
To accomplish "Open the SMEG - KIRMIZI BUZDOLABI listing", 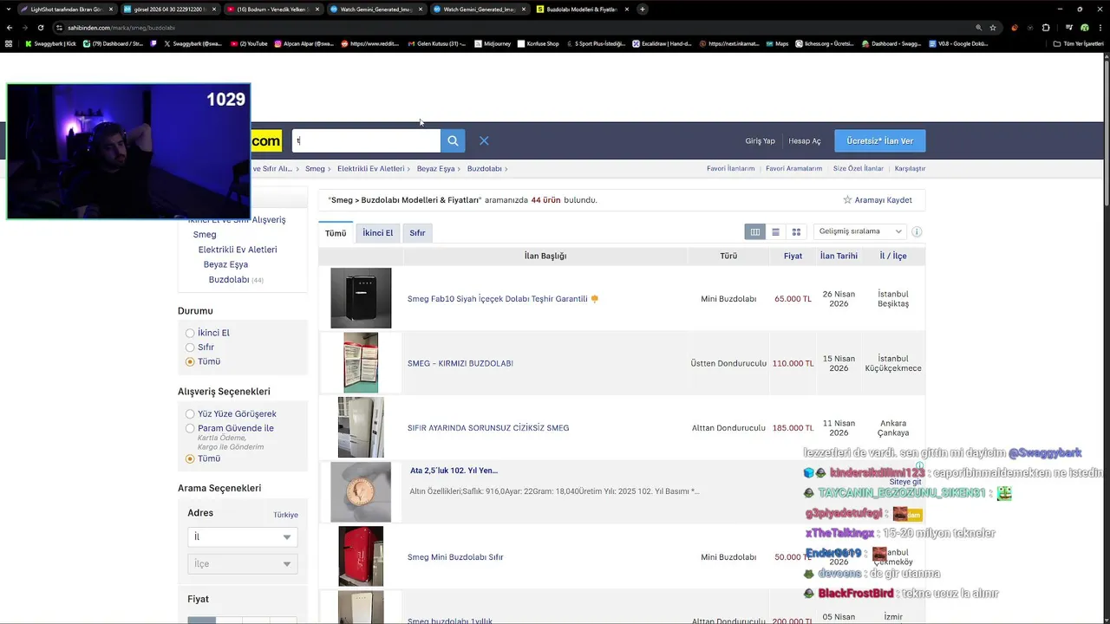I will [460, 363].
